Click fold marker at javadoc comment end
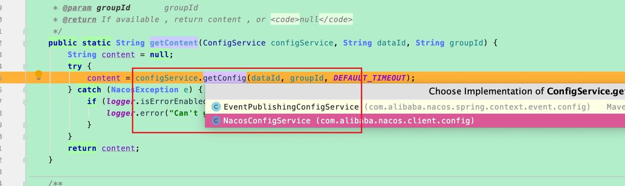 click(x=25, y=31)
